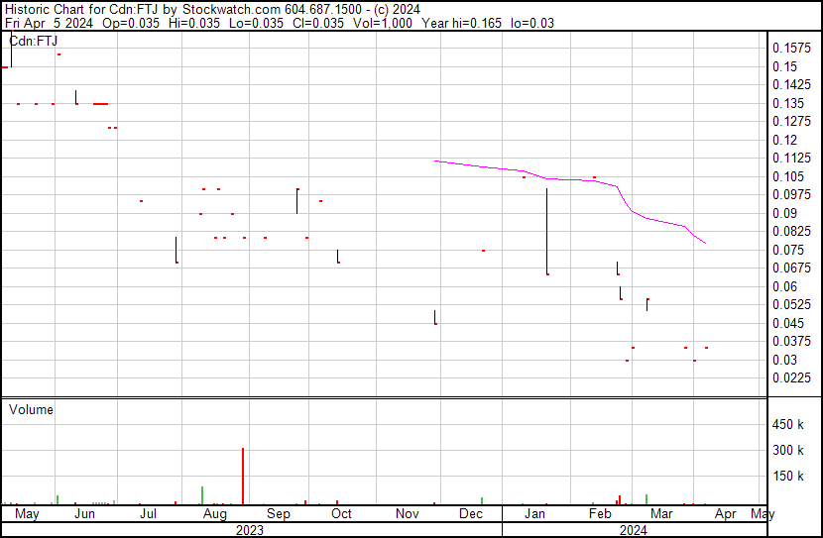Select the 0.15 price axis label
Image resolution: width=823 pixels, height=538 pixels.
click(784, 66)
